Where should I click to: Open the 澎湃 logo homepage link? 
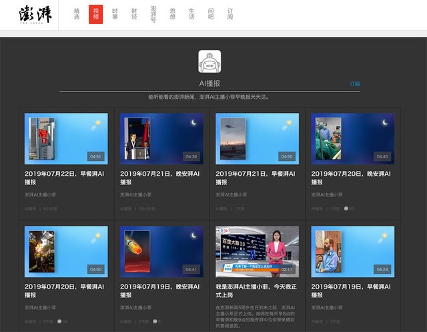pyautogui.click(x=35, y=15)
